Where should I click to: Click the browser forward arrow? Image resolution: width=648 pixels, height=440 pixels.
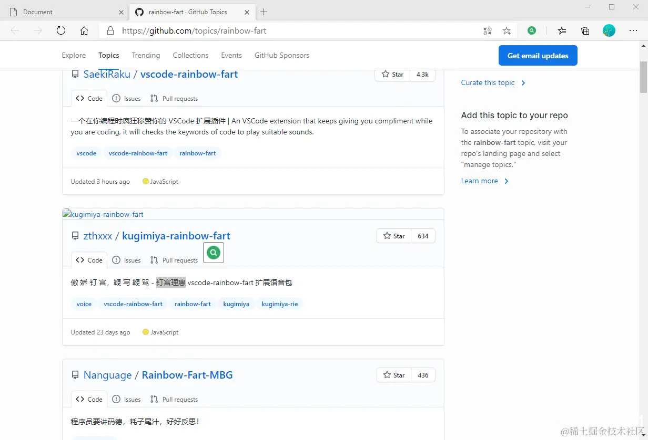pos(38,30)
